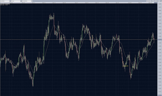Click the BMA (20) indicator legend text
This screenshot has height=96, width=162.
4,5
